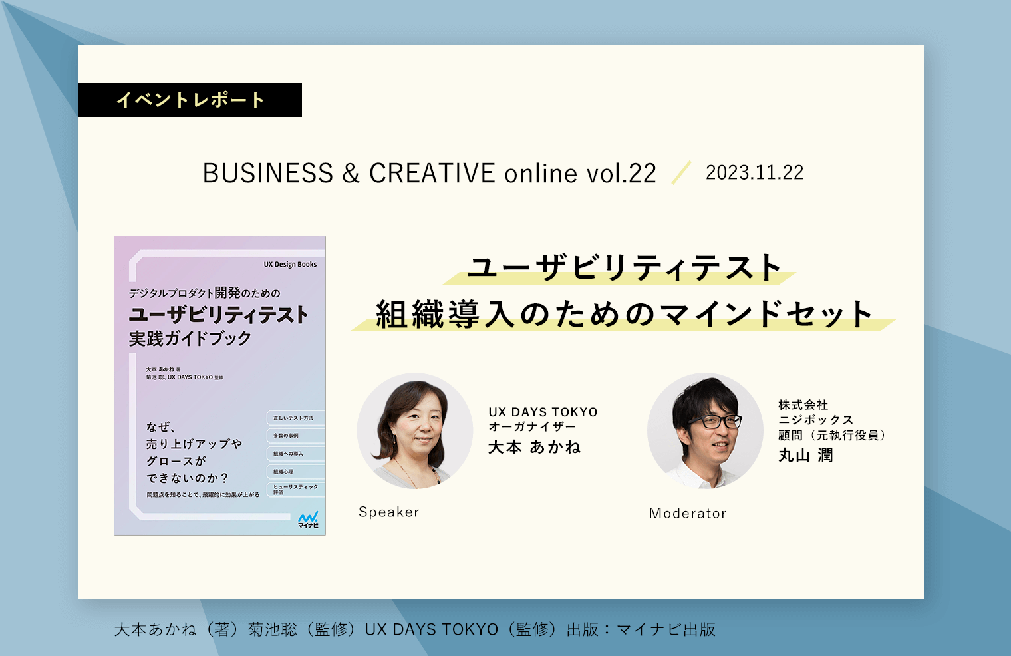The image size is (1011, 656).
Task: Click the date 2023.11.22
Action: (754, 173)
